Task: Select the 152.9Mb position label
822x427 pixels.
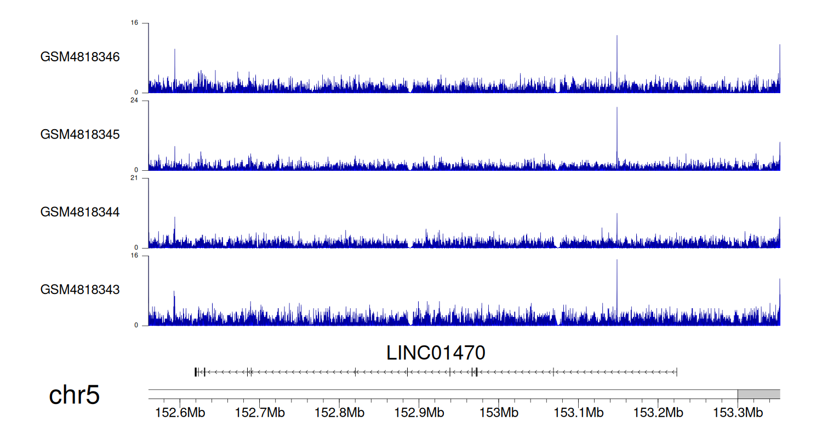Action: pyautogui.click(x=419, y=412)
